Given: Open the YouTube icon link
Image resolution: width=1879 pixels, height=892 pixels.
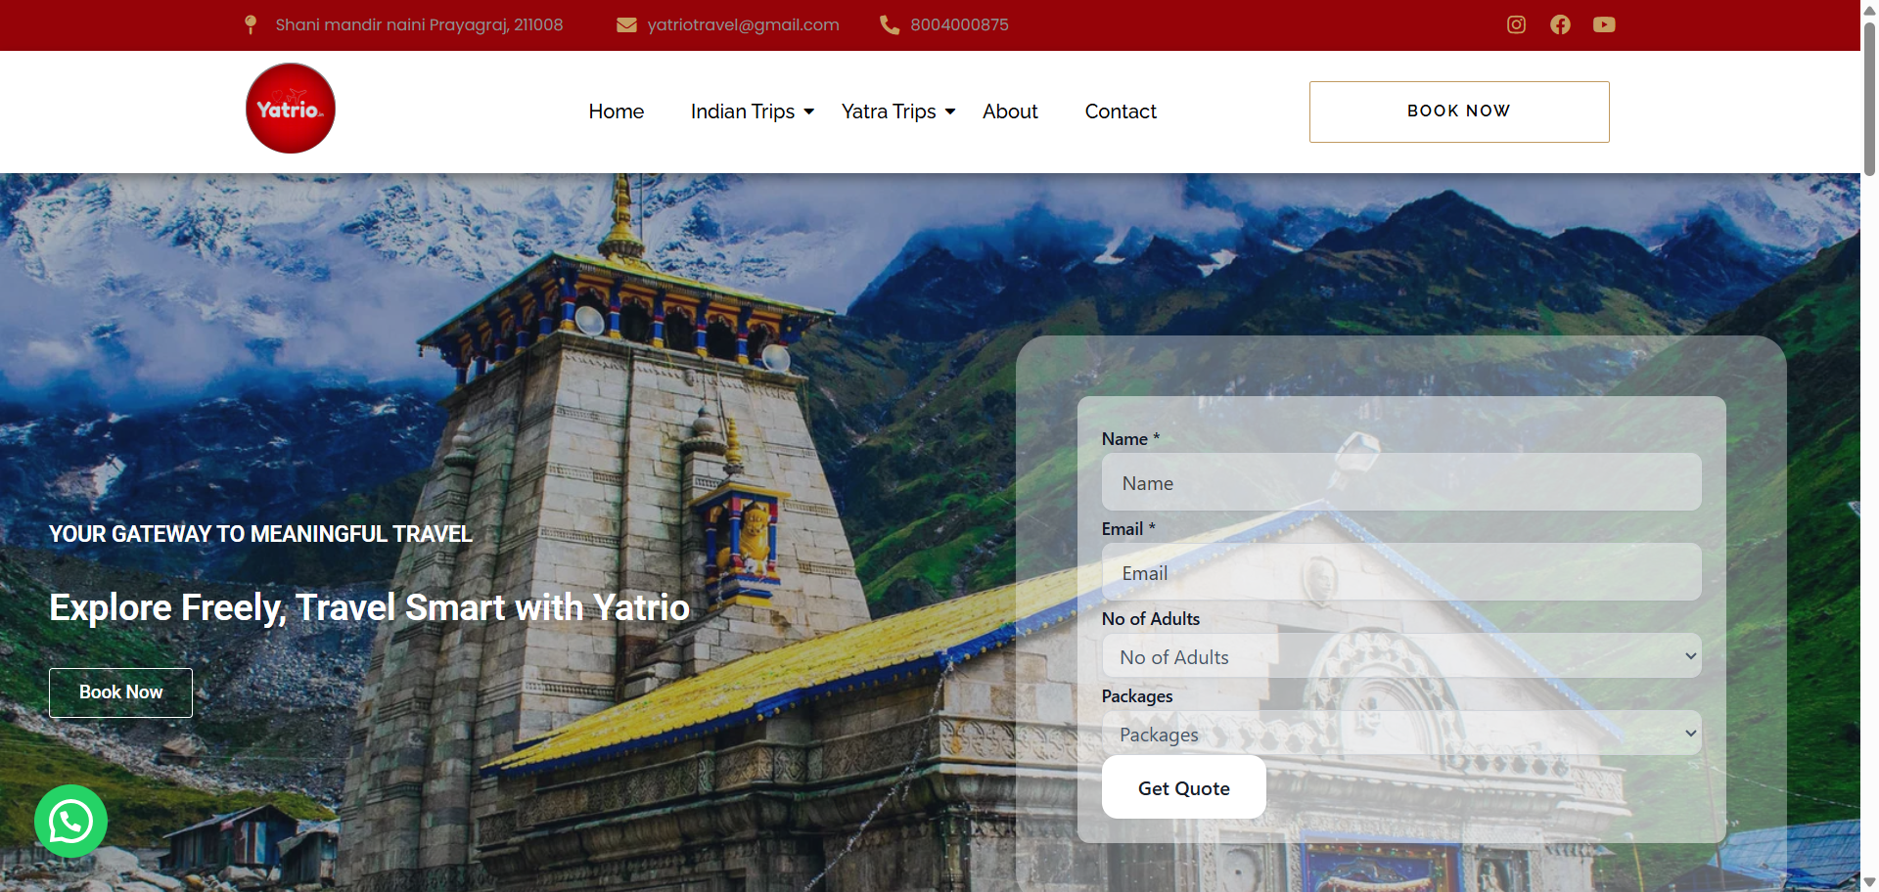Looking at the screenshot, I should click(1604, 24).
